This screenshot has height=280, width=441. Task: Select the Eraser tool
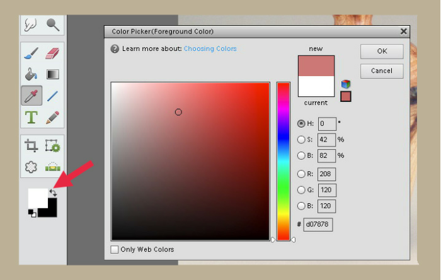[x=52, y=54]
